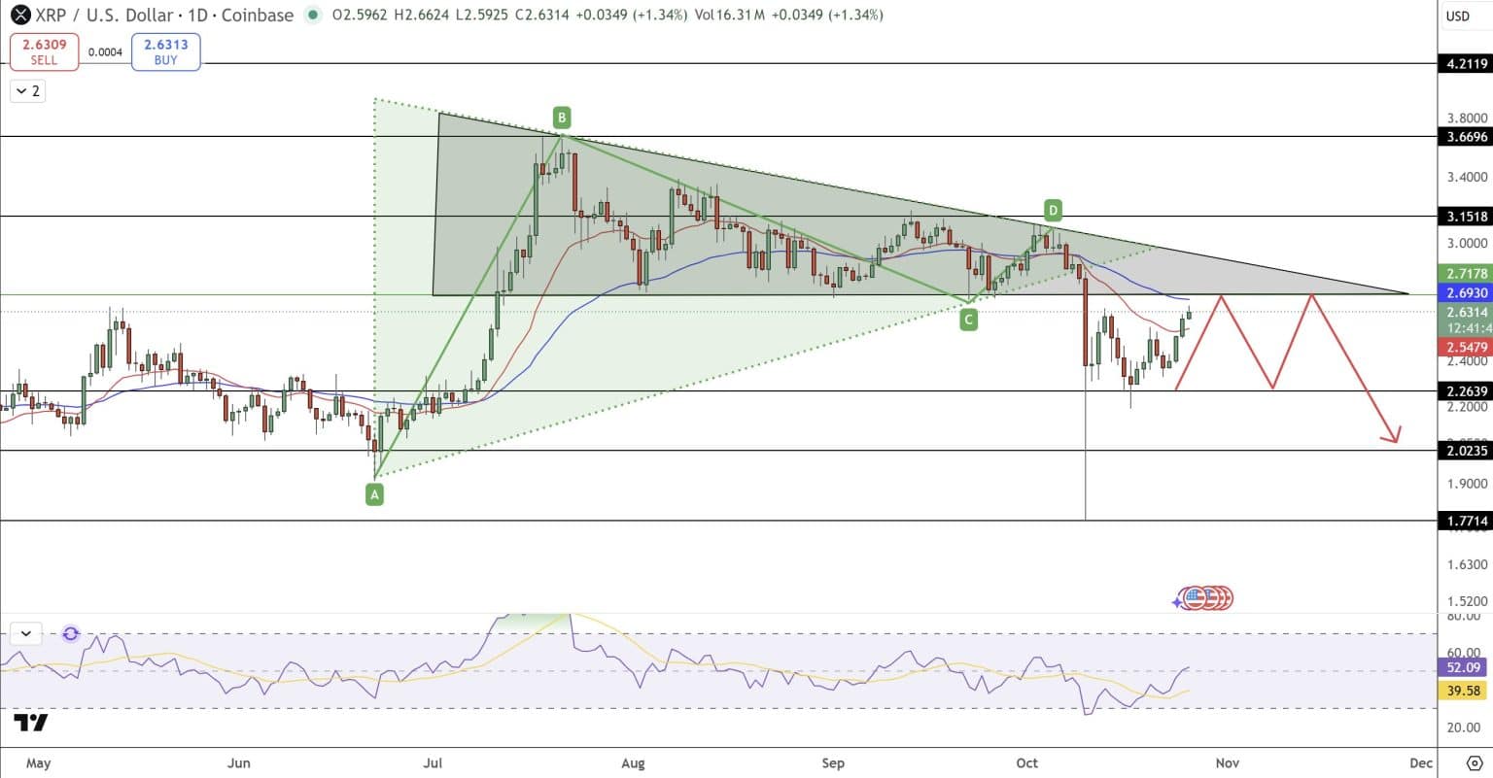The width and height of the screenshot is (1493, 778).
Task: Click the green market status dot
Action: pos(312,16)
